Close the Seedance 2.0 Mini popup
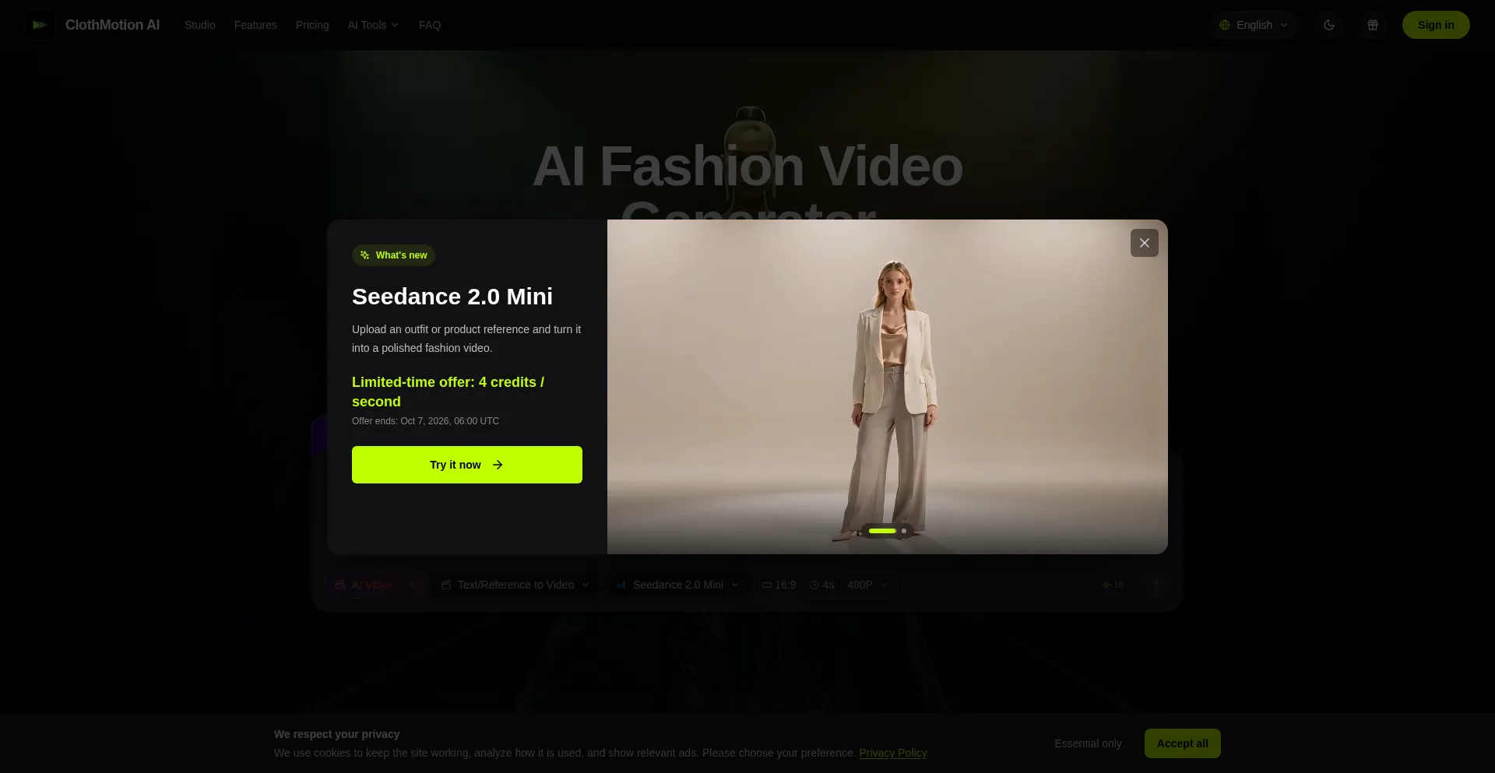Image resolution: width=1495 pixels, height=773 pixels. (x=1145, y=243)
